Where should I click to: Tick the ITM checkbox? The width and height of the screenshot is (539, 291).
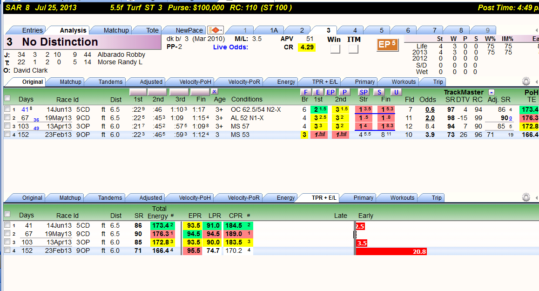353,49
